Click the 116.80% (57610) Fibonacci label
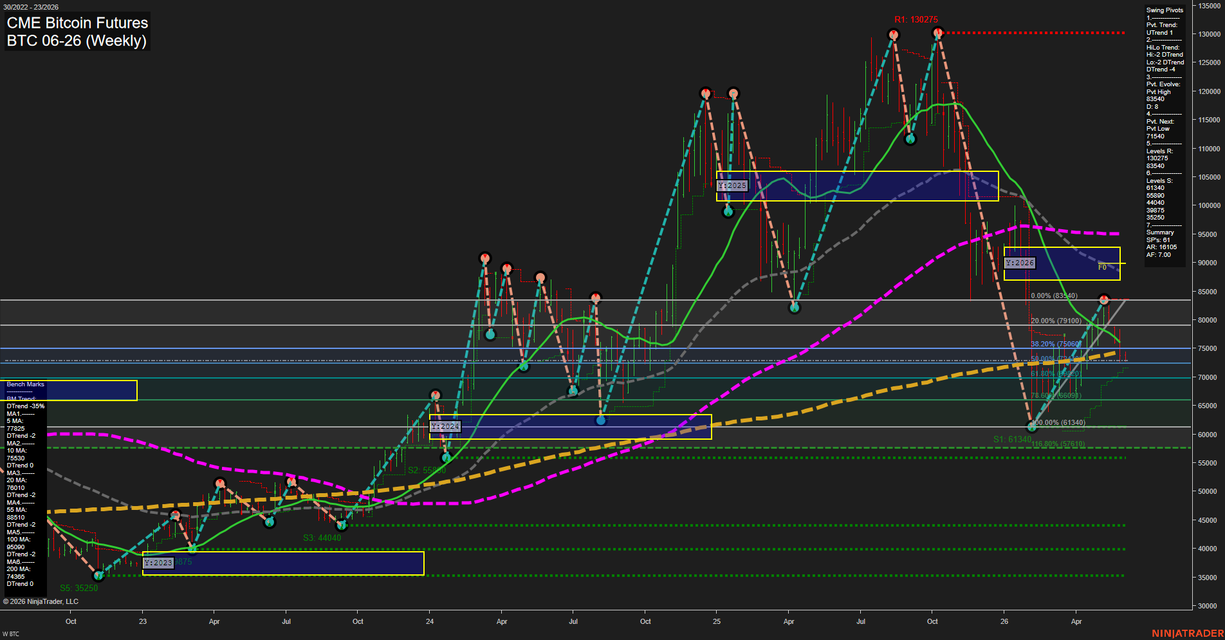Viewport: 1225px width, 640px height. pyautogui.click(x=1058, y=444)
